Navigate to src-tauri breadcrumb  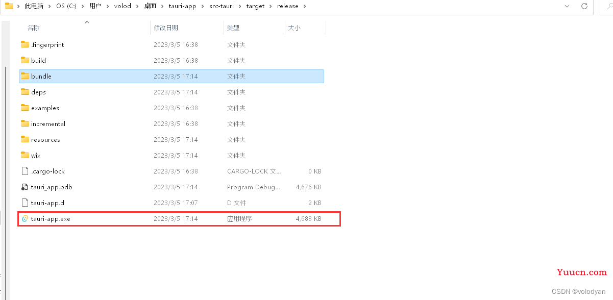click(x=222, y=6)
